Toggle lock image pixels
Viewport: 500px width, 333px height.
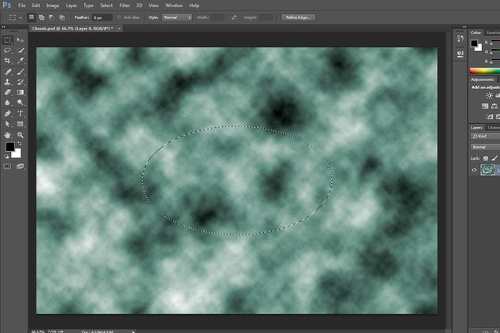494,158
